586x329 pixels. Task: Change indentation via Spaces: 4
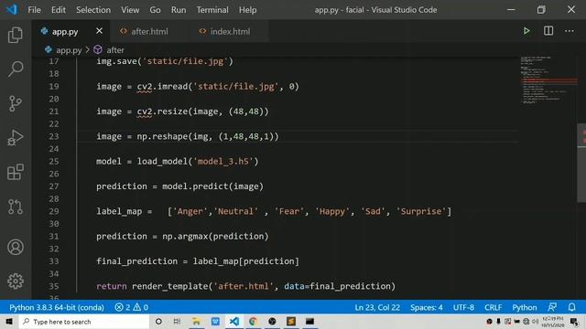click(427, 307)
